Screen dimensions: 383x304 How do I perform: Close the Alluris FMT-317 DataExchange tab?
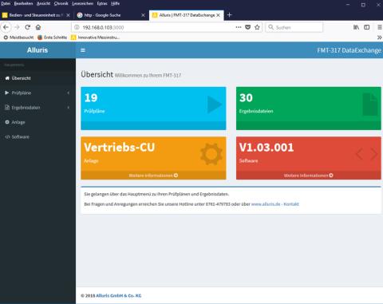click(x=218, y=15)
